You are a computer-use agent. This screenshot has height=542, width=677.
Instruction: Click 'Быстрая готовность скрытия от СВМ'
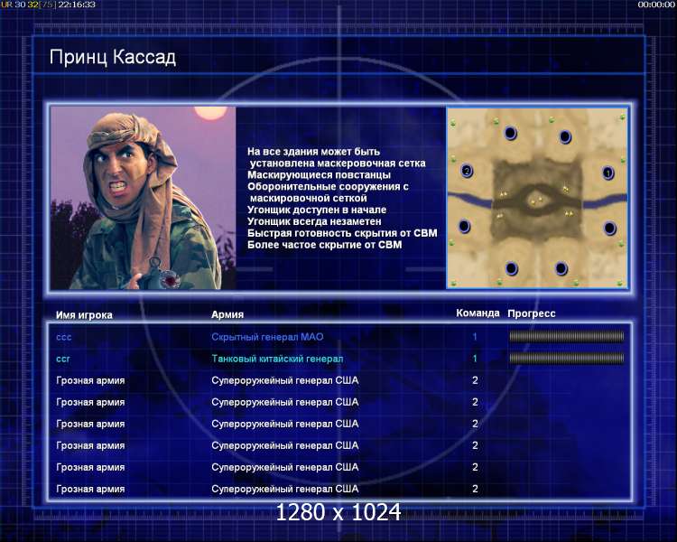(x=342, y=233)
